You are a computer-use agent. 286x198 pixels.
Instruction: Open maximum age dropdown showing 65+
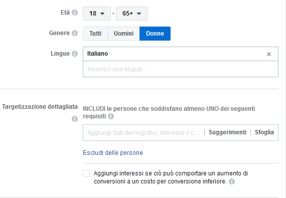pos(131,14)
